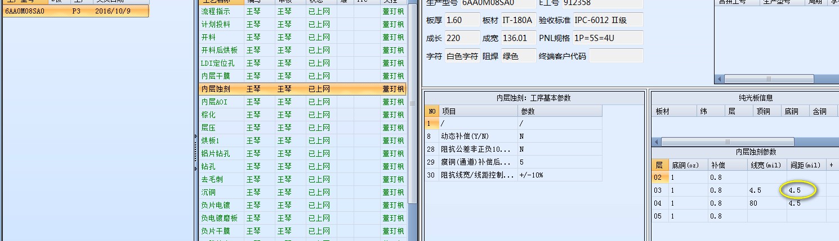Image resolution: width=839 pixels, height=241 pixels.
Task: Click the PNL规格 field showing 1P=5S=4U
Action: (x=608, y=38)
